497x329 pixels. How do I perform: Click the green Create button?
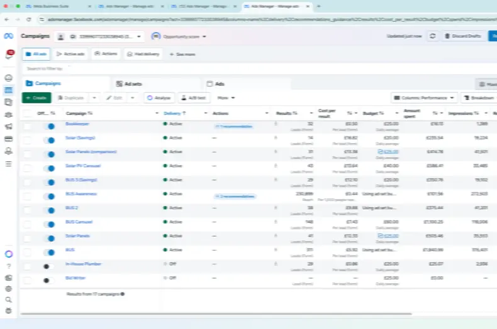36,98
